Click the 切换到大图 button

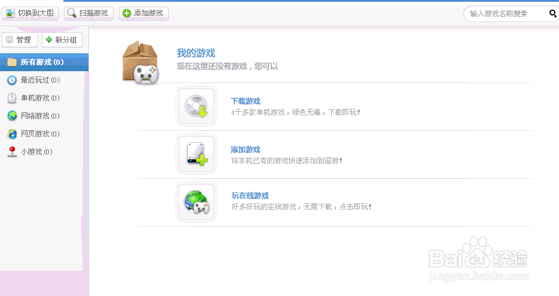point(30,13)
